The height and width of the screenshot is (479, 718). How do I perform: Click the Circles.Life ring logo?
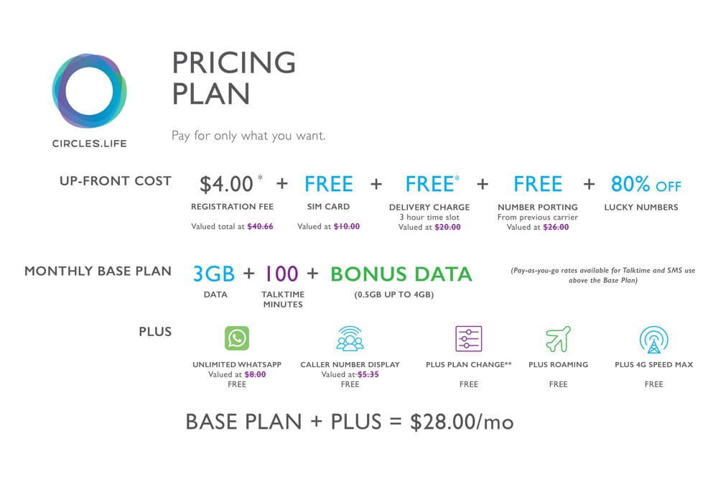(90, 91)
